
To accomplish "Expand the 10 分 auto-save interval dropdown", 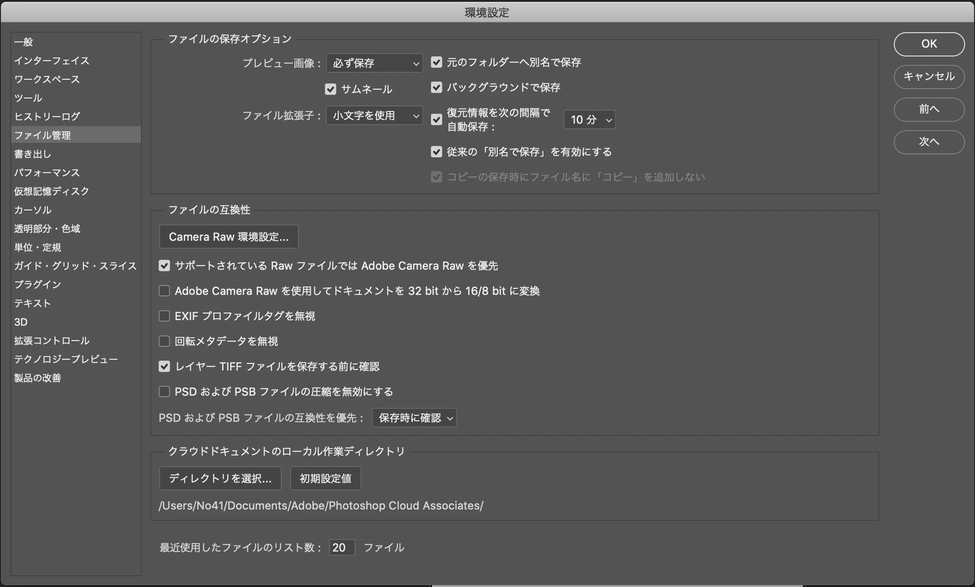I will click(590, 119).
